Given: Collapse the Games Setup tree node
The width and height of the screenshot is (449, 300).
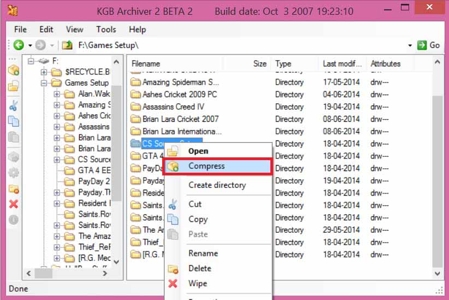Looking at the screenshot, I should click(44, 83).
